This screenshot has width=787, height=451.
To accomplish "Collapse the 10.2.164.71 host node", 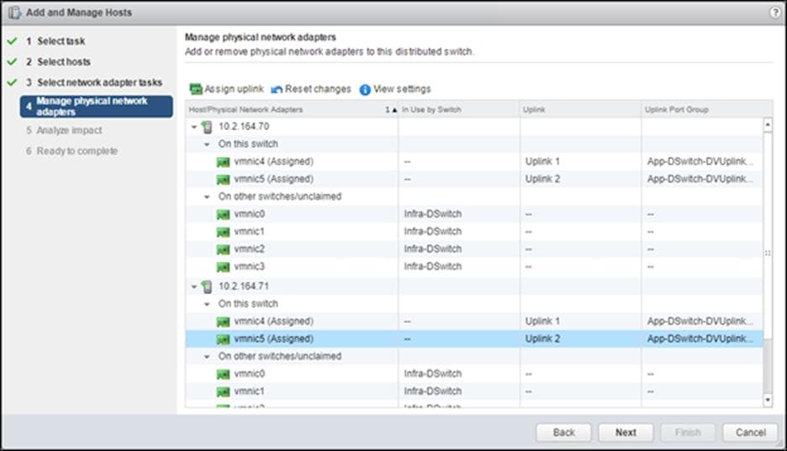I will click(194, 286).
